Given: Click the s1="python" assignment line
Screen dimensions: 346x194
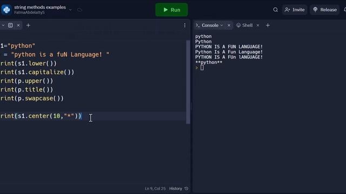Looking at the screenshot, I should (18, 46).
